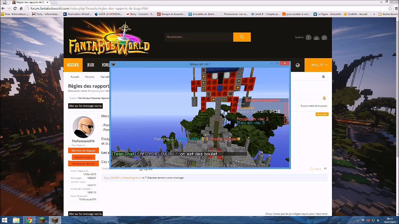Click the orange search magnifier button
This screenshot has height=224, width=399.
pos(242,37)
